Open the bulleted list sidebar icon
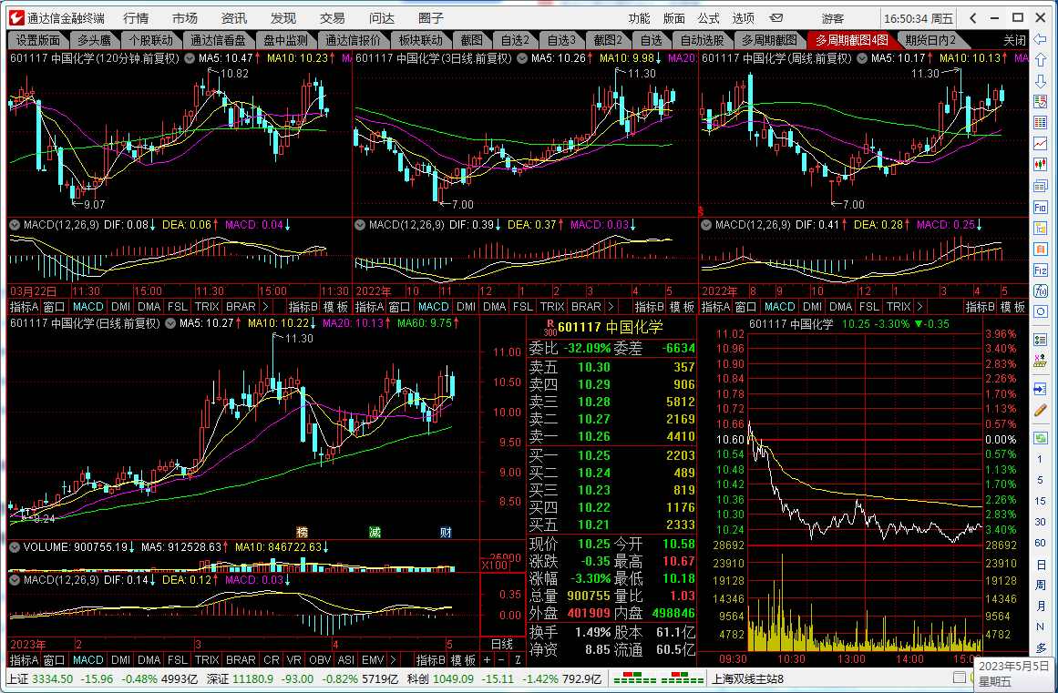The width and height of the screenshot is (1058, 693). click(1040, 340)
